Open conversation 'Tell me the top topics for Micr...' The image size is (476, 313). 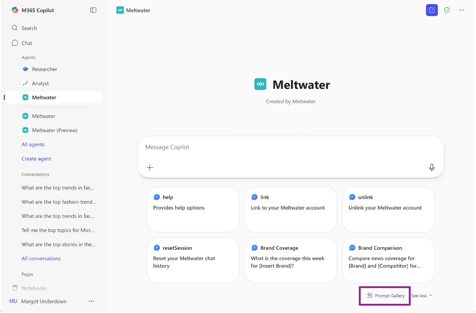coord(58,230)
